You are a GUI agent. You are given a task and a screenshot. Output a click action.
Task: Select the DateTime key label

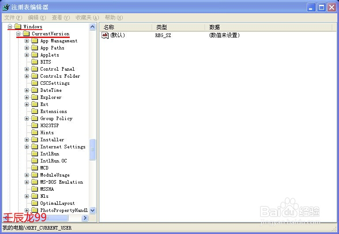pos(51,90)
